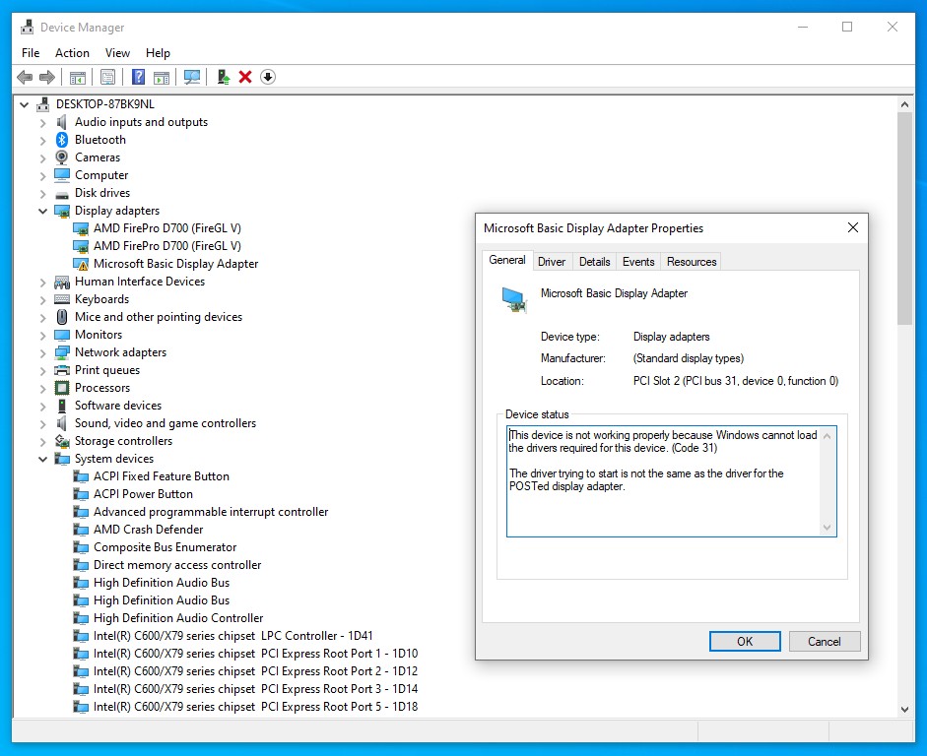Collapse the System devices node
The image size is (927, 756).
coord(42,459)
